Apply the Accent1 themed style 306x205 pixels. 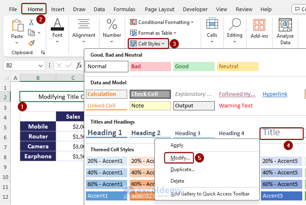107,195
